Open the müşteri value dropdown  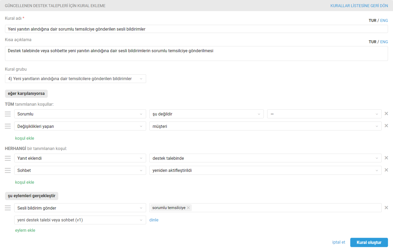(265, 126)
